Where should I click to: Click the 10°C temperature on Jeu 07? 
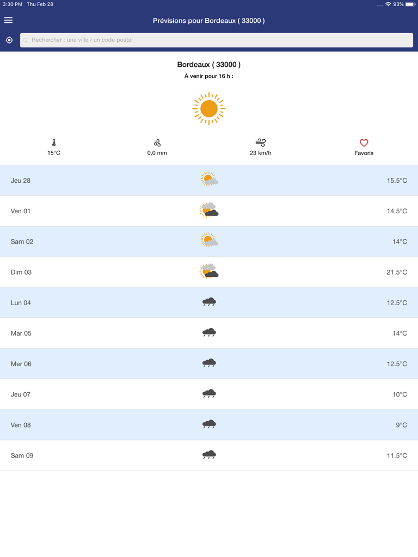[x=399, y=394]
